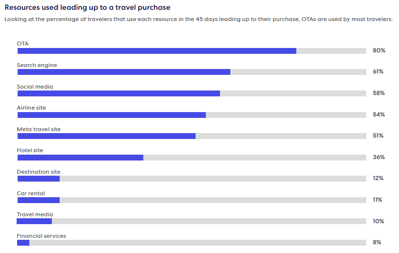Click the gray remainder of OTA bar
This screenshot has height=253, width=399.
332,51
